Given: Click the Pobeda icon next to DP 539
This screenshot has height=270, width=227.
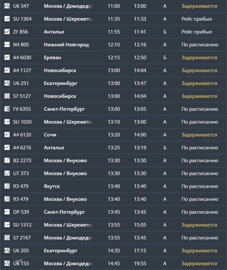Looking at the screenshot, I should tap(7, 212).
